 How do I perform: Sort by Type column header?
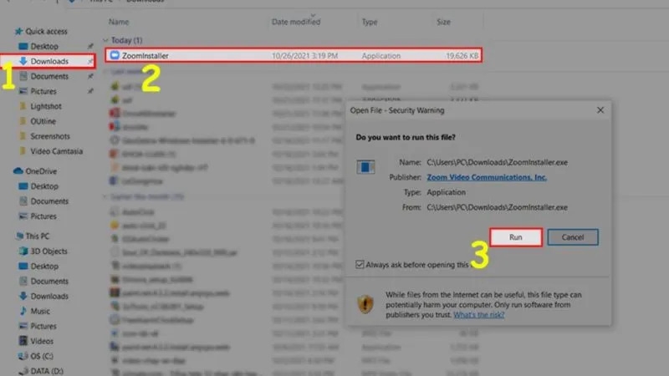point(370,22)
